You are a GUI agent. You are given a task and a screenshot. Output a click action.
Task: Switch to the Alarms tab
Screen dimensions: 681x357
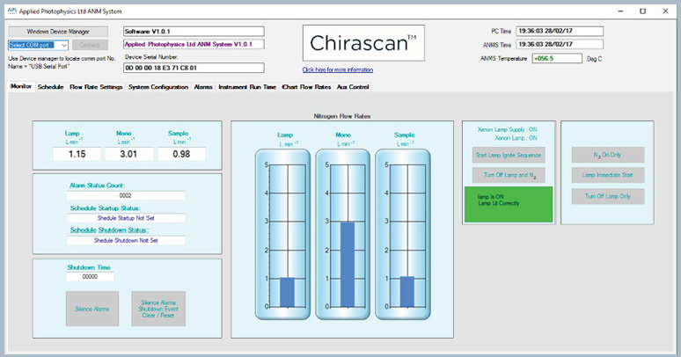pos(203,87)
